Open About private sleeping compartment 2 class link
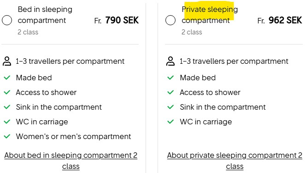305x173 pixels. pyautogui.click(x=235, y=161)
